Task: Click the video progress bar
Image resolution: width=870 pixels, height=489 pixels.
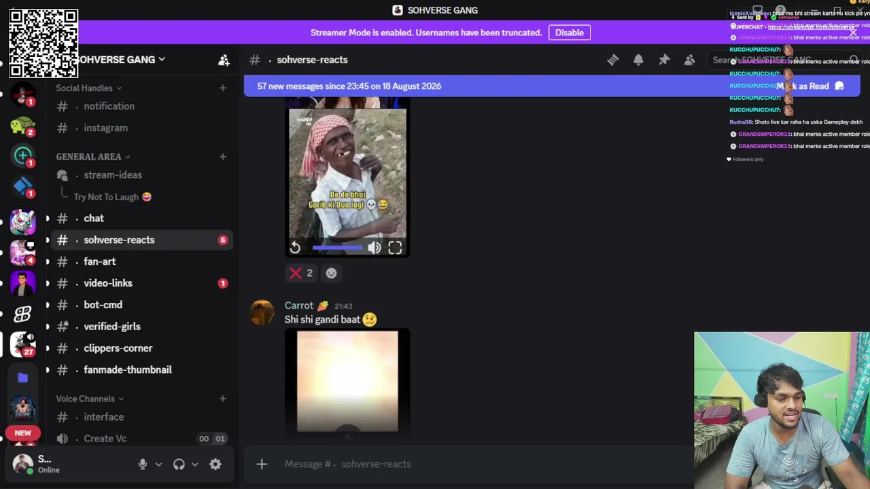Action: pos(337,248)
